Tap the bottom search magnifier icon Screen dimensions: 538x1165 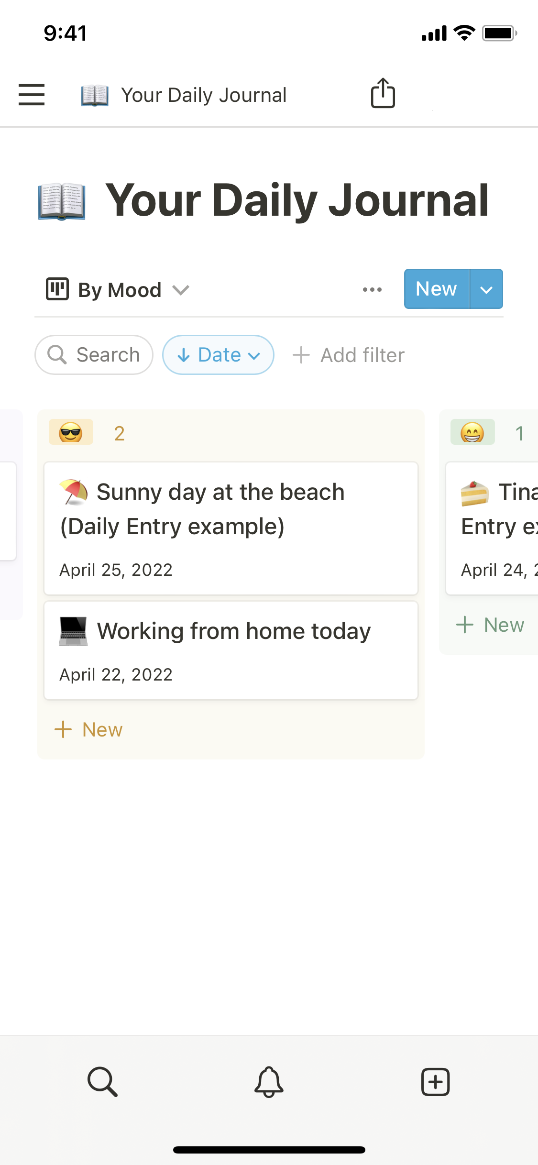coord(102,1081)
